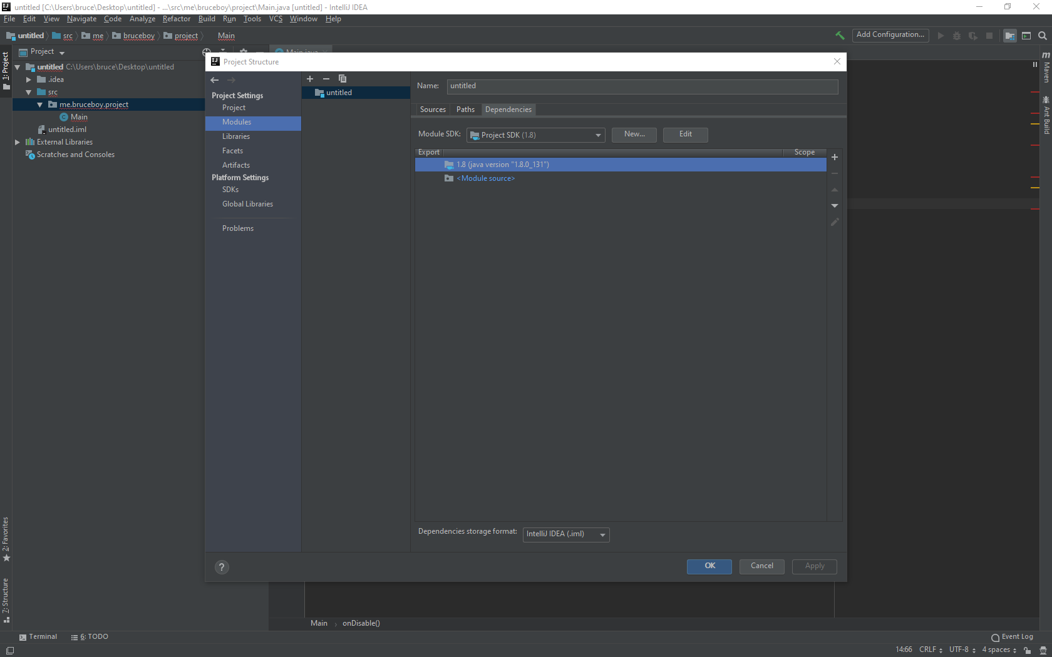Click the Run triangle icon in toolbar
Screen dimensions: 1052x657
pyautogui.click(x=941, y=36)
